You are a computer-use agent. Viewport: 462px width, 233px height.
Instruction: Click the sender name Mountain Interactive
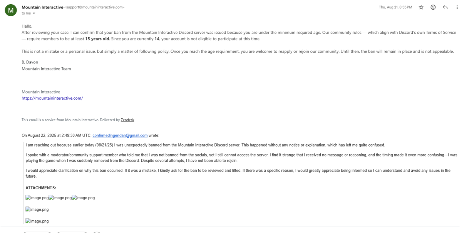pyautogui.click(x=42, y=7)
